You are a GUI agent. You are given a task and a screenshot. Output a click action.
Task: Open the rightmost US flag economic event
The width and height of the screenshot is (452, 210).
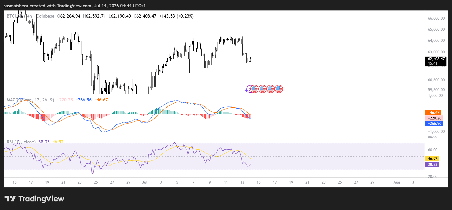coord(279,89)
